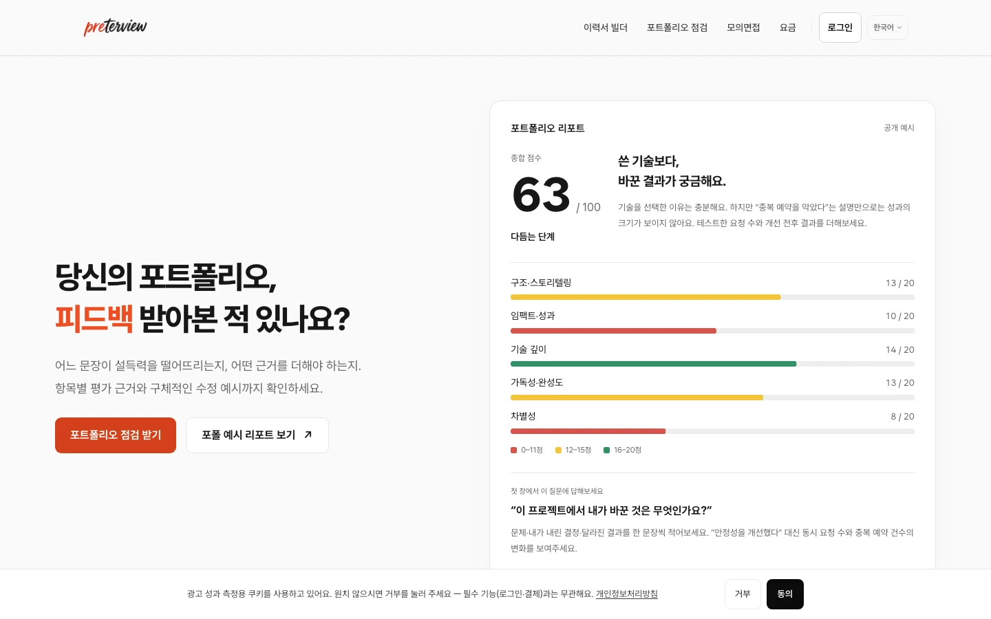
Task: Open the 개인정보처리방침 link
Action: [x=627, y=594]
